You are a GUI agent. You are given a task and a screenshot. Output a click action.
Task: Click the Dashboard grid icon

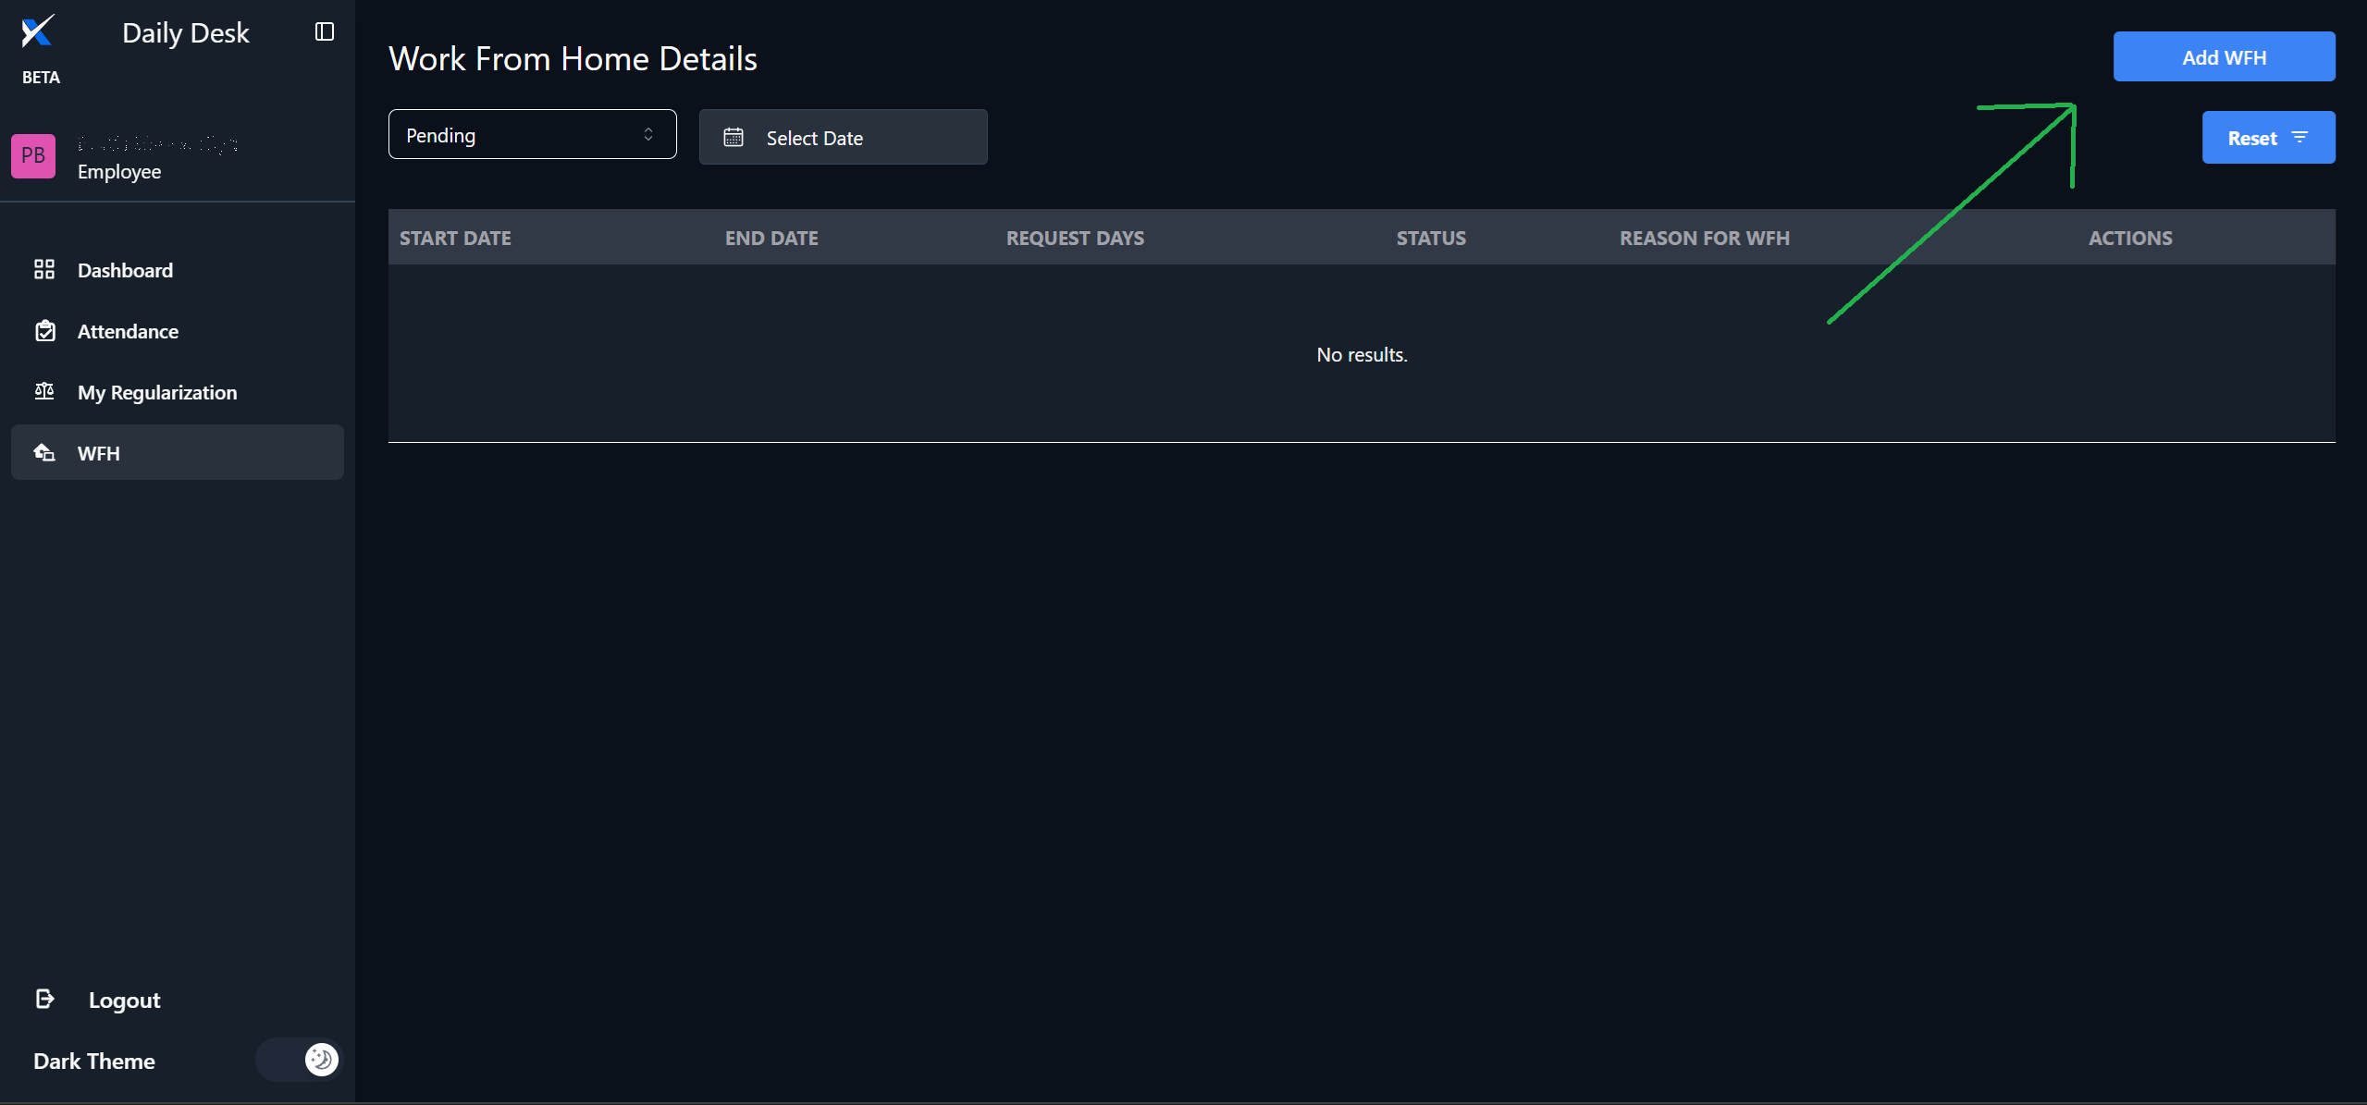point(44,270)
